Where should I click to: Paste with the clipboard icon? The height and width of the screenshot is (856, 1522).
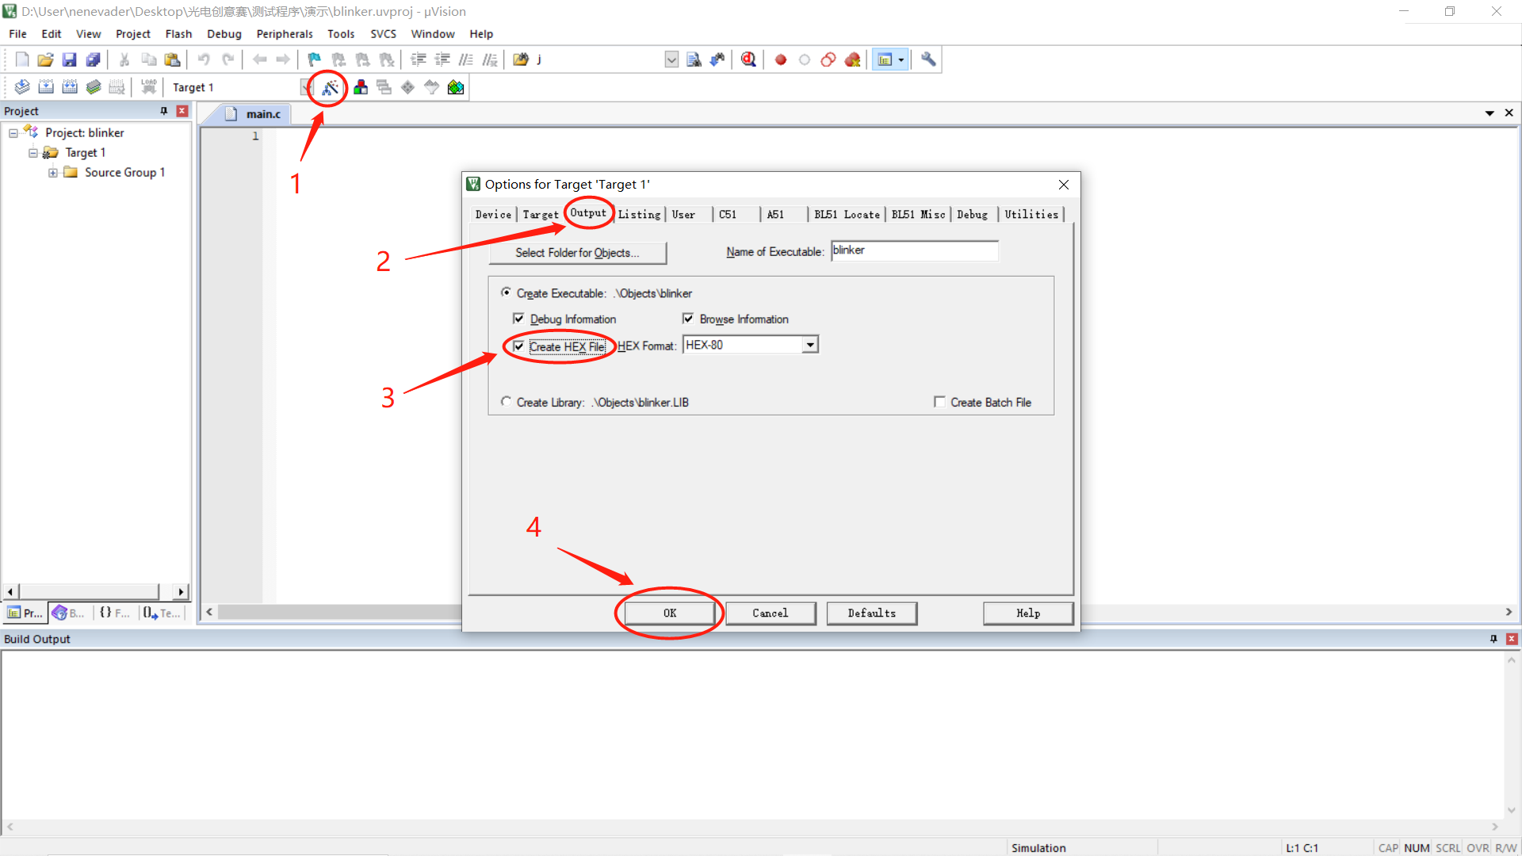[172, 59]
